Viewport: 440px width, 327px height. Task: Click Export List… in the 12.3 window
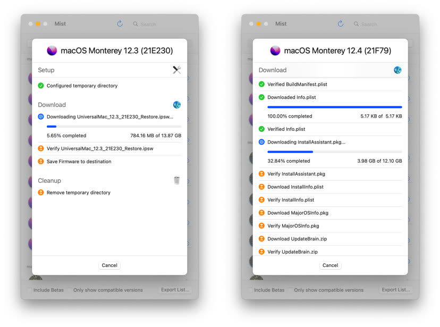[175, 290]
